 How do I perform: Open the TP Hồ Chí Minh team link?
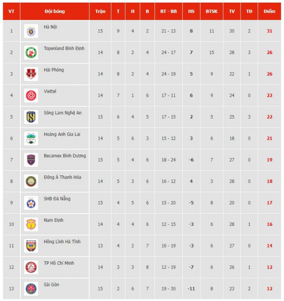click(59, 263)
